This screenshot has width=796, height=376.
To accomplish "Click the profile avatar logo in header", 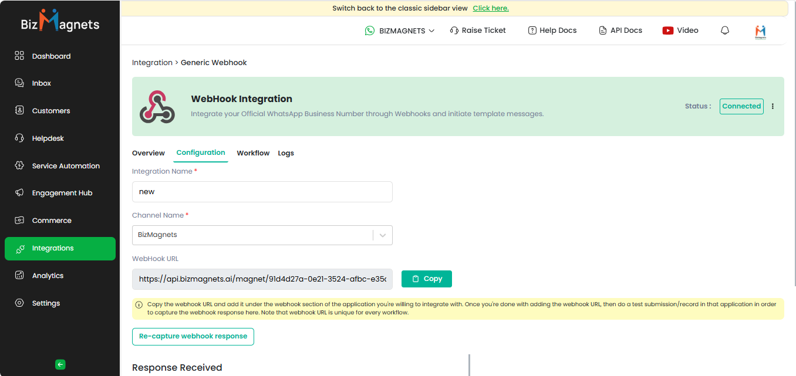I will (761, 32).
